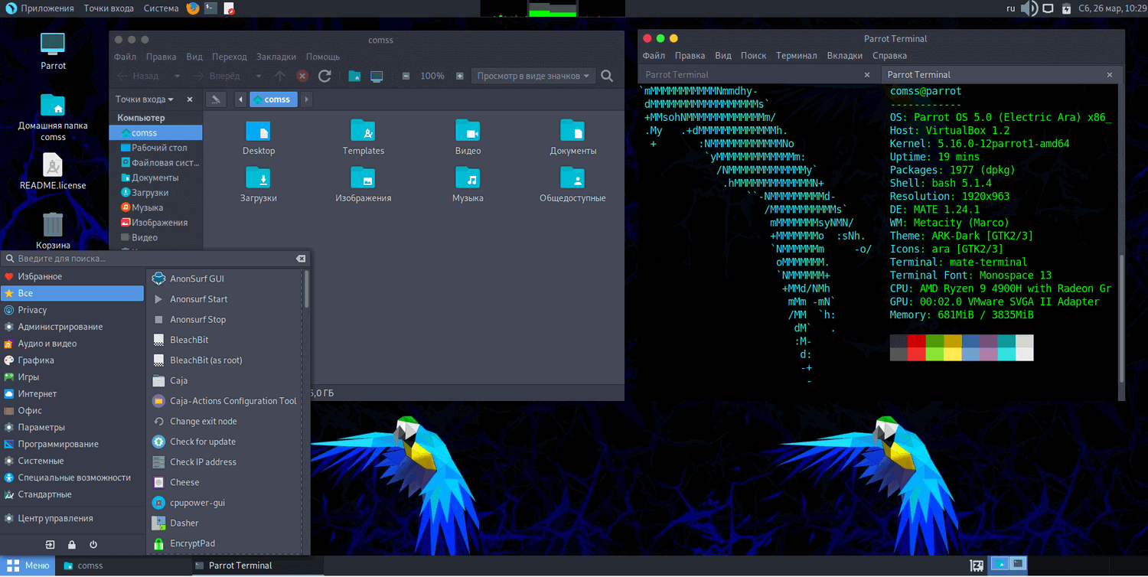1148x577 pixels.
Task: Click the volume speaker icon in tray
Action: click(1029, 8)
